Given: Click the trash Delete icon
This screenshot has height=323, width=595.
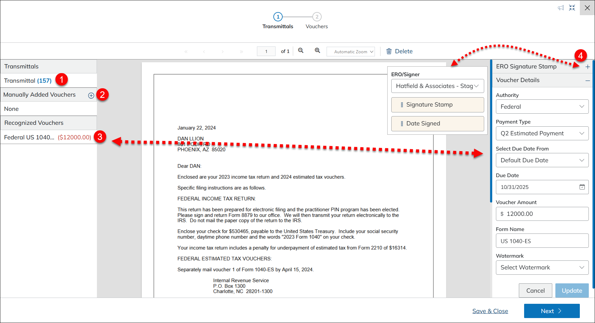Looking at the screenshot, I should coord(389,51).
